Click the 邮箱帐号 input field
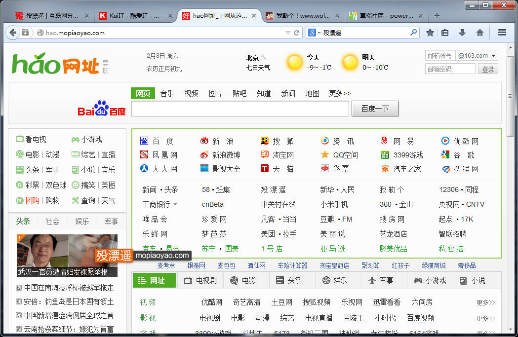Screen dimensions: 518x337 point(440,55)
